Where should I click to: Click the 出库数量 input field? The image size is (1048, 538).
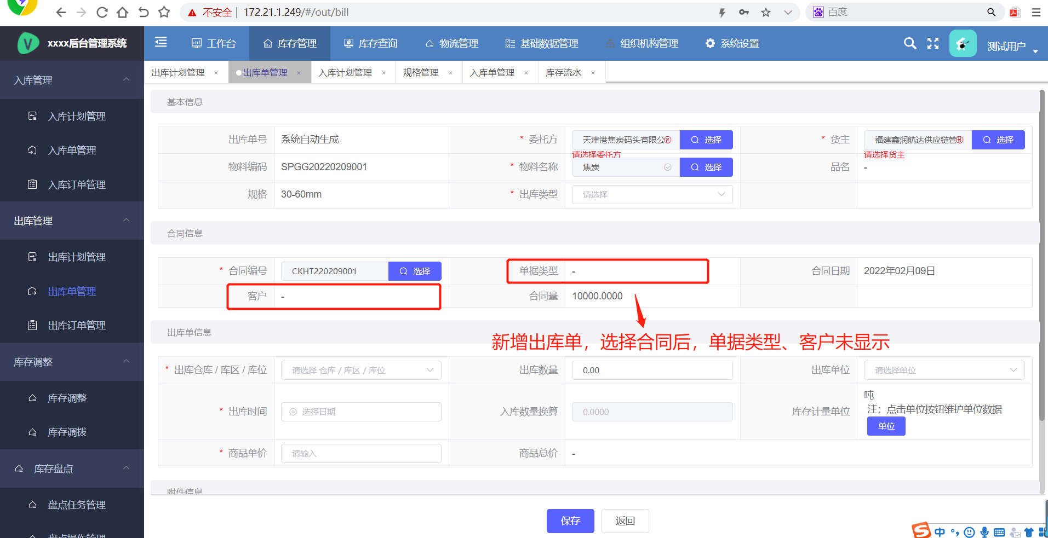(652, 370)
